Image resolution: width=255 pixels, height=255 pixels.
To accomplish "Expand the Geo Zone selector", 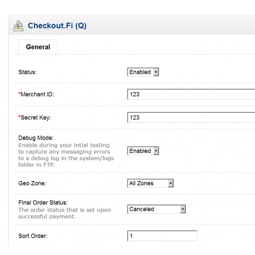I will click(x=150, y=183).
